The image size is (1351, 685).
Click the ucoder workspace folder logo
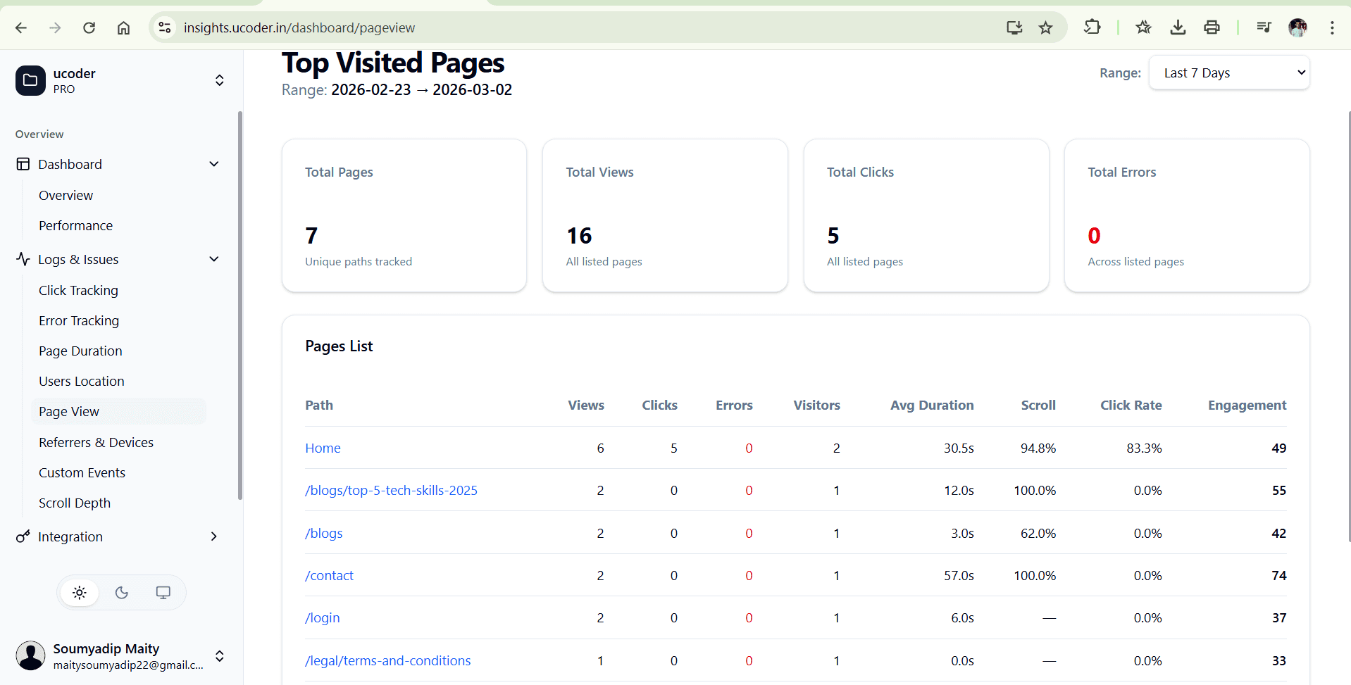[x=30, y=80]
